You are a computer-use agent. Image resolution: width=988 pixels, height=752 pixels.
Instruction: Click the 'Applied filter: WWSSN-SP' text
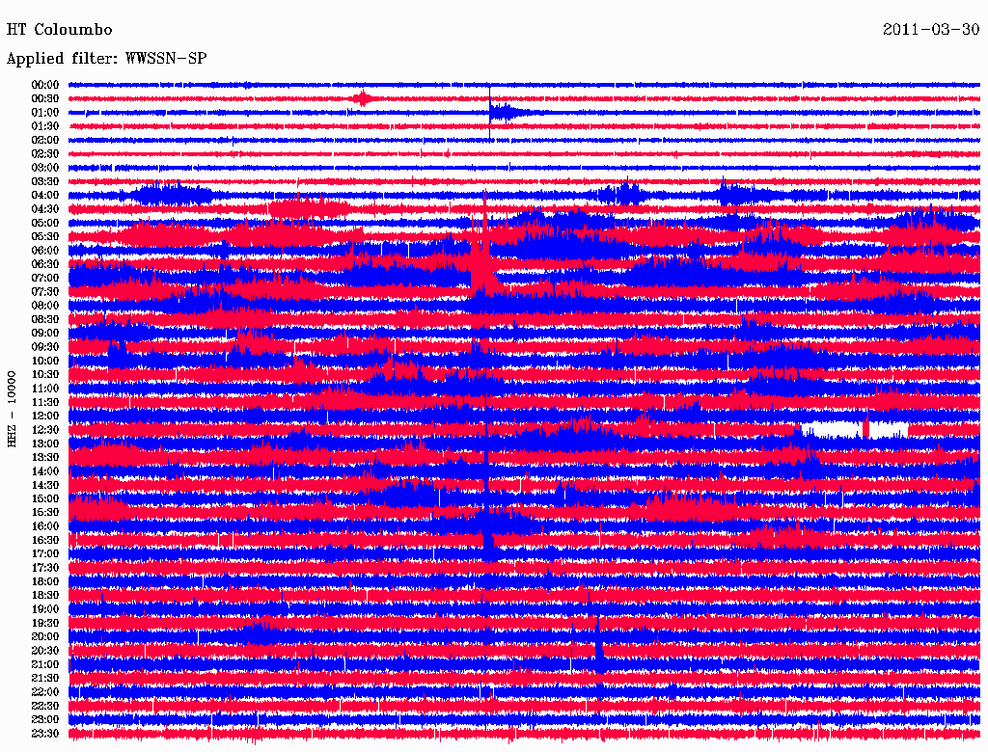(x=106, y=59)
